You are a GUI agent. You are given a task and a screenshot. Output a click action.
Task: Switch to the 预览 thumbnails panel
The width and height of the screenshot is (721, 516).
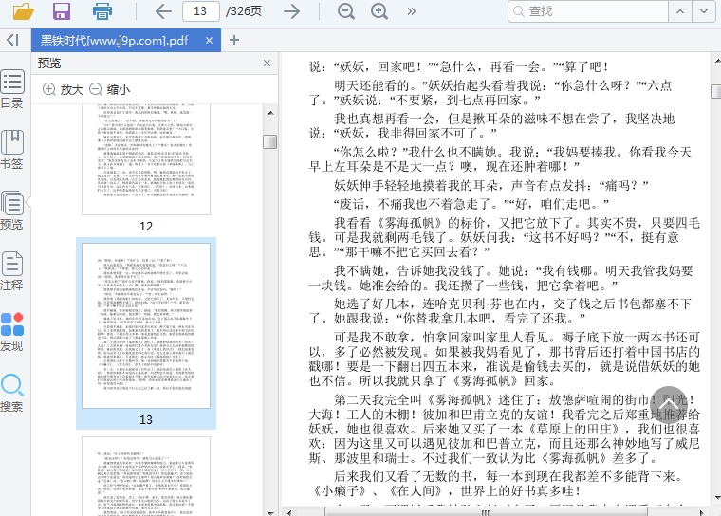pyautogui.click(x=12, y=211)
